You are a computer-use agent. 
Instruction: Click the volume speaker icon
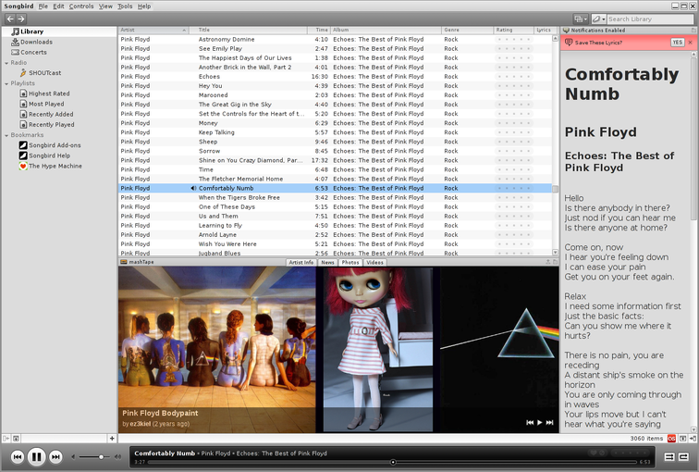pyautogui.click(x=116, y=456)
